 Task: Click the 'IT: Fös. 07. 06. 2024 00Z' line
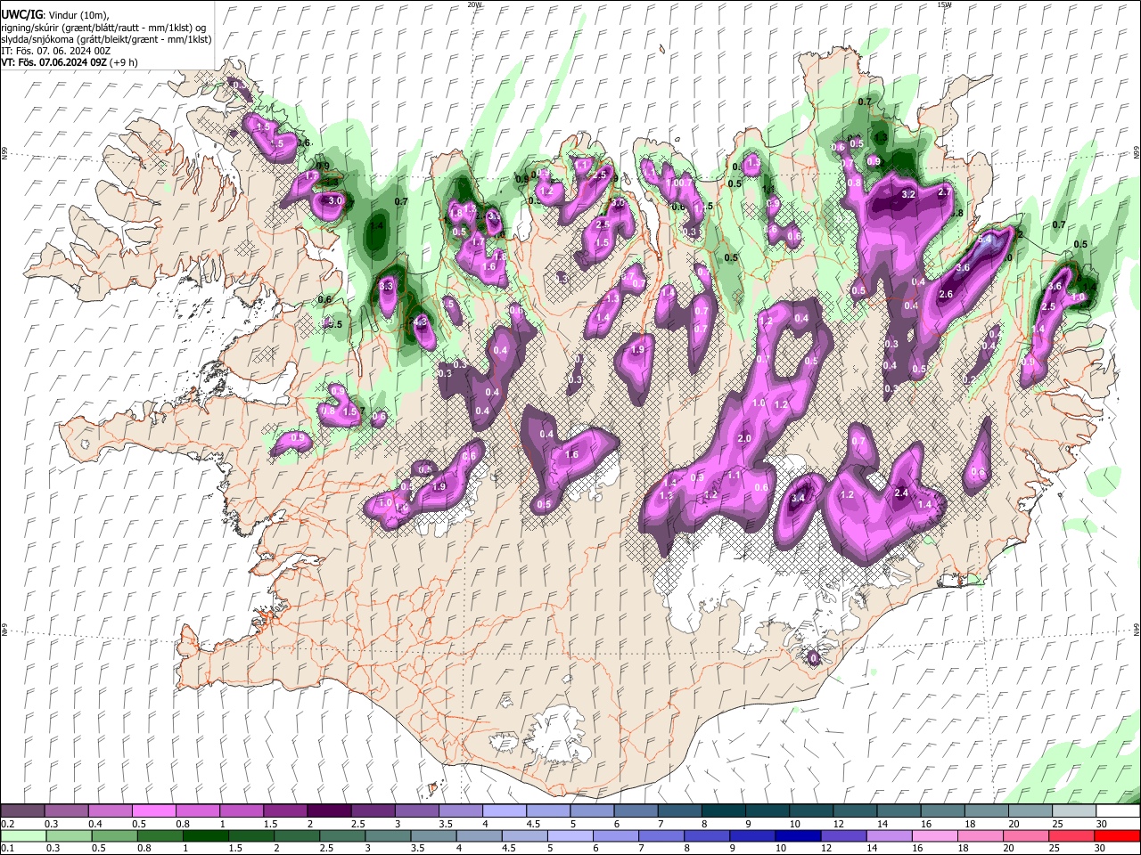coord(56,51)
